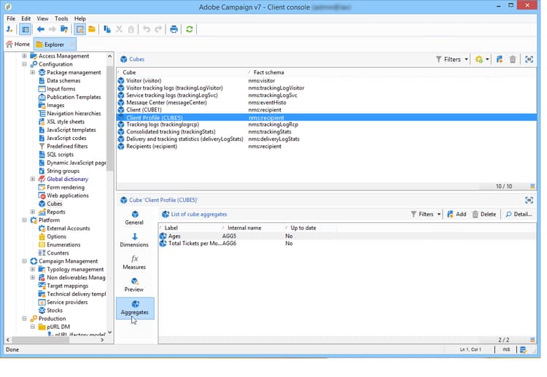Select External Accounts in the tree
This screenshot has width=547, height=377.
point(69,228)
